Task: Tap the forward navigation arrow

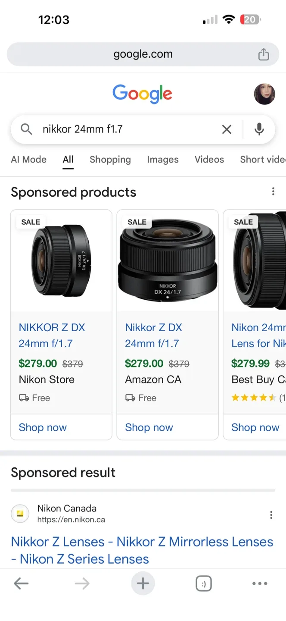Action: pos(82,583)
